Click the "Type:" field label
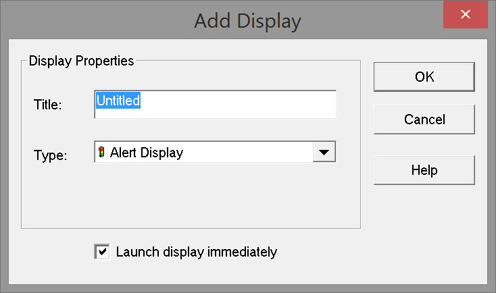The width and height of the screenshot is (496, 293). (50, 155)
